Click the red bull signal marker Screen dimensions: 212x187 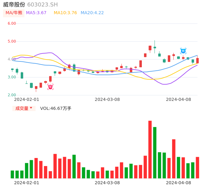(50, 87)
